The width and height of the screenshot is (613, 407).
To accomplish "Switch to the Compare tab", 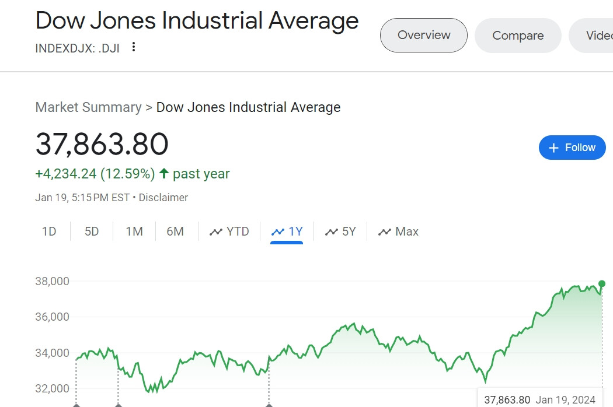I will point(518,36).
